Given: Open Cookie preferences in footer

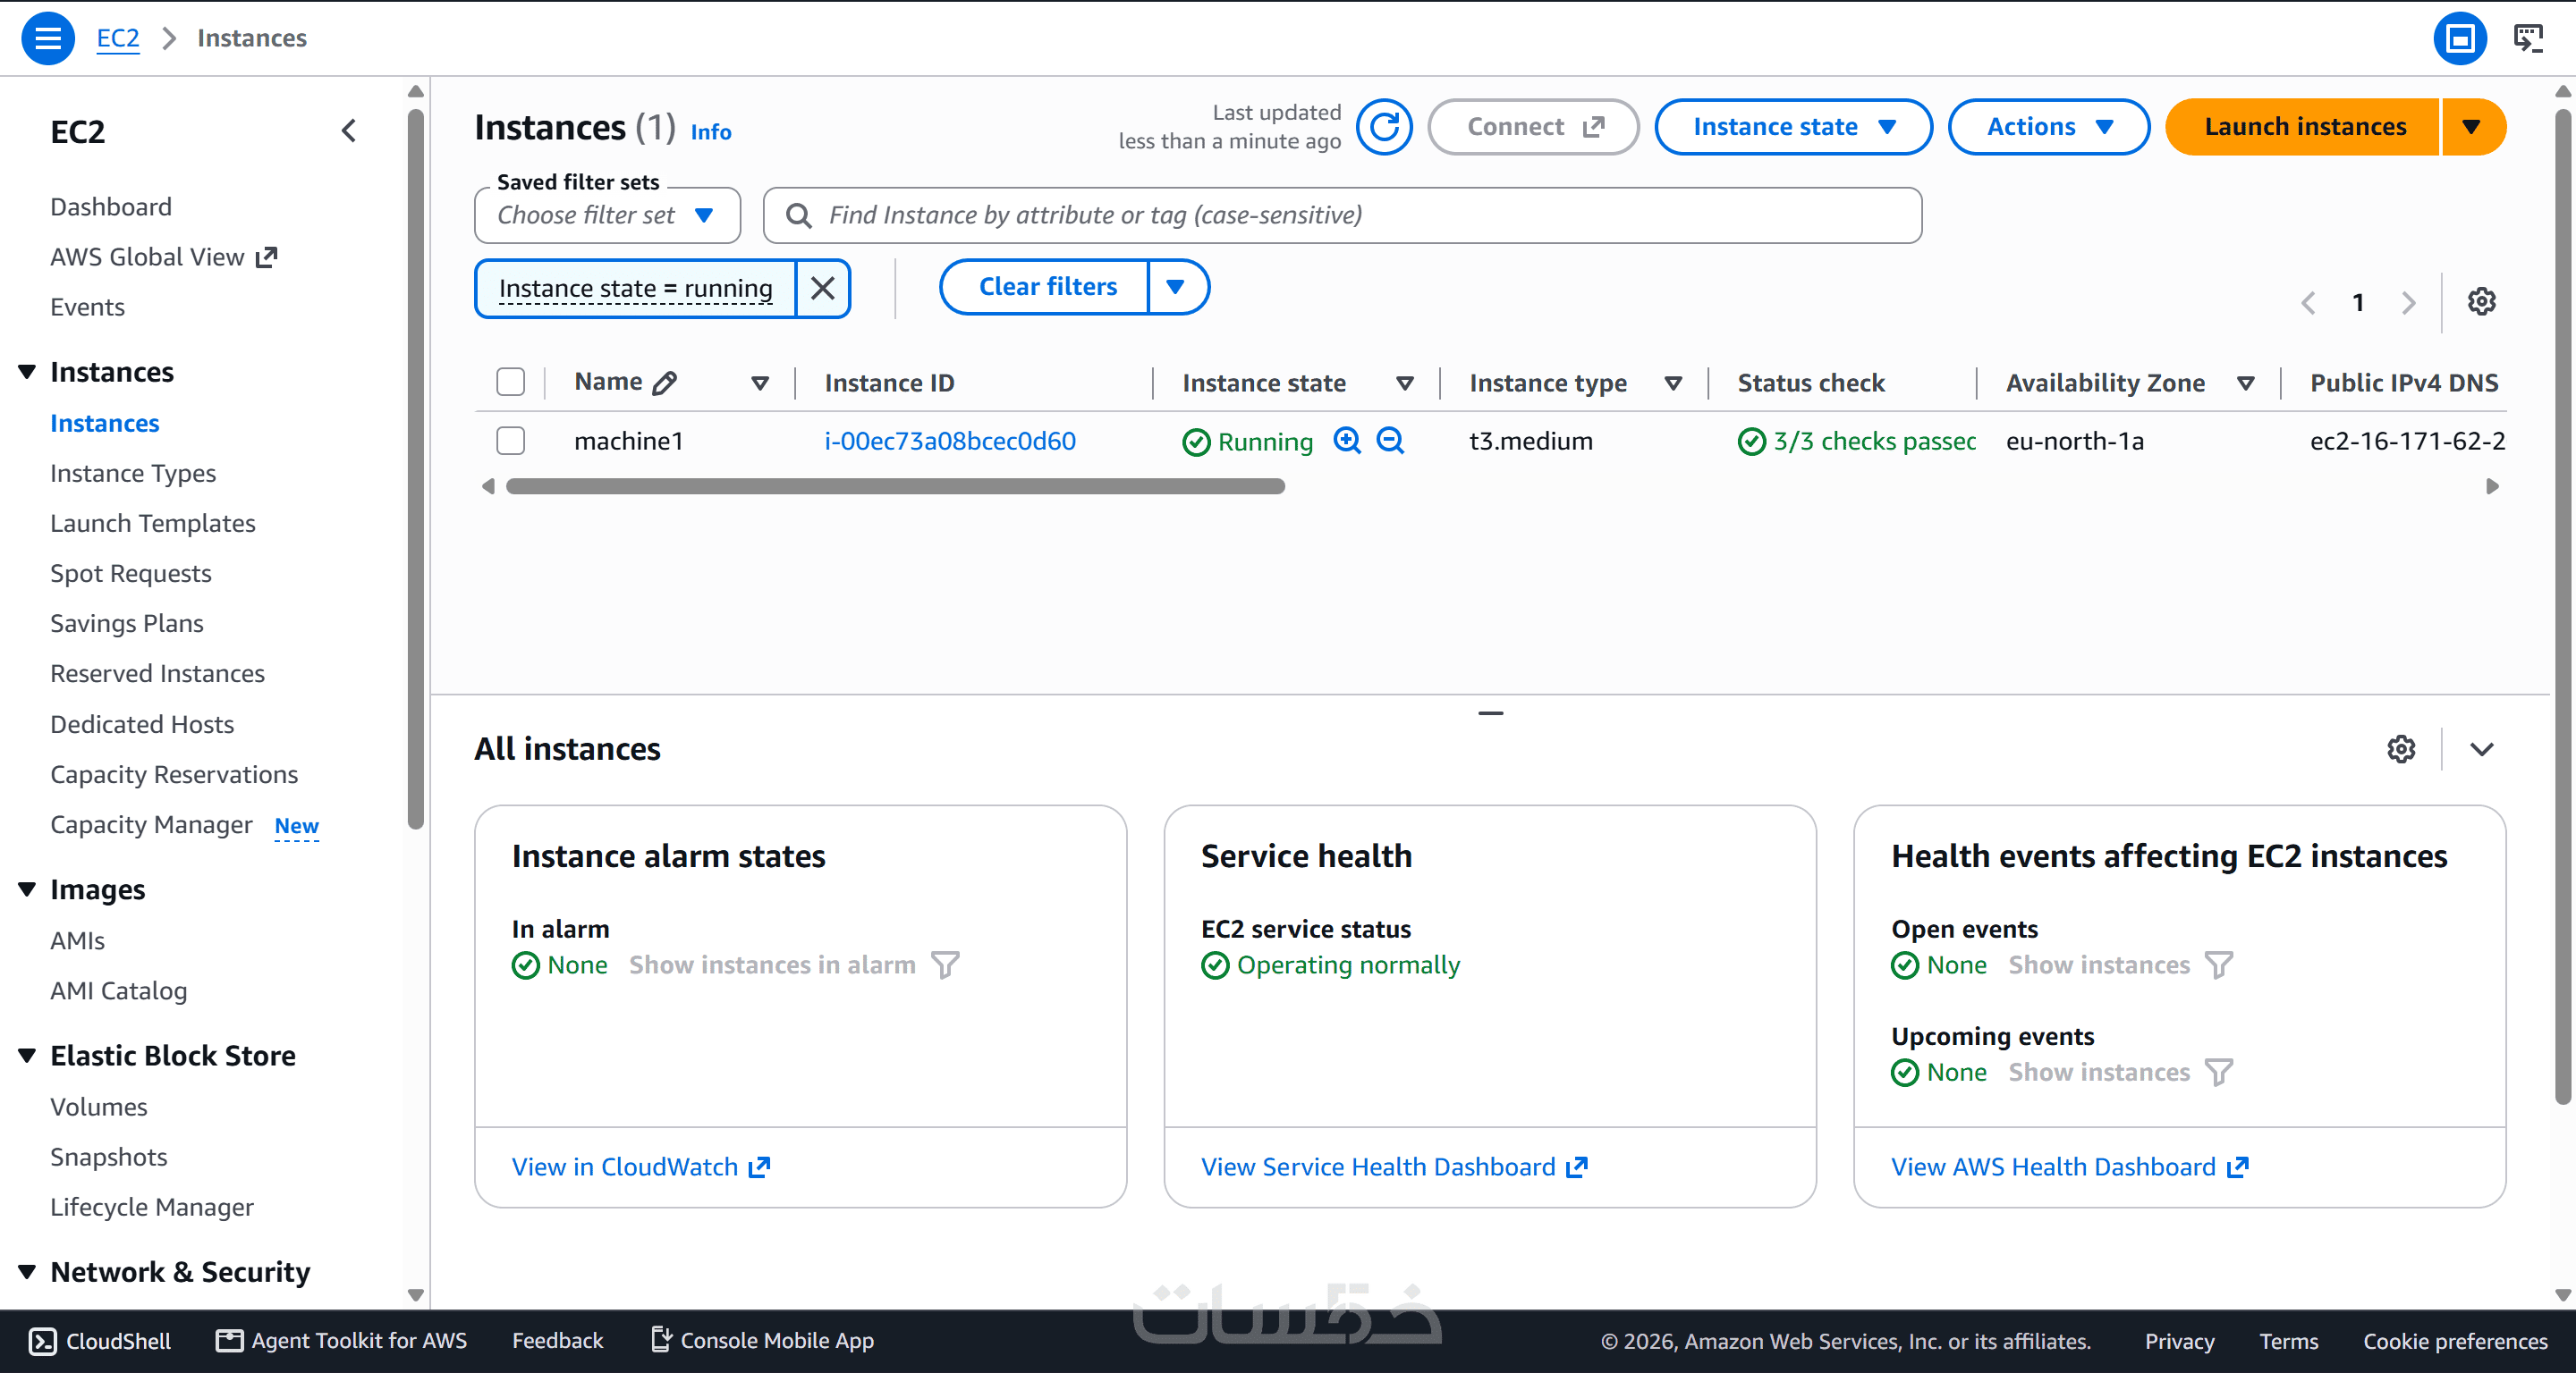Looking at the screenshot, I should coord(2455,1341).
